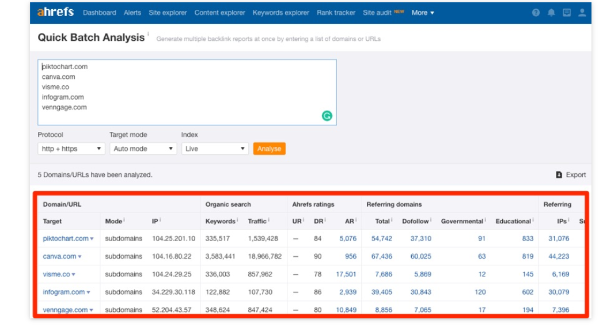
Task: Open the venngage.com target link
Action: point(66,310)
